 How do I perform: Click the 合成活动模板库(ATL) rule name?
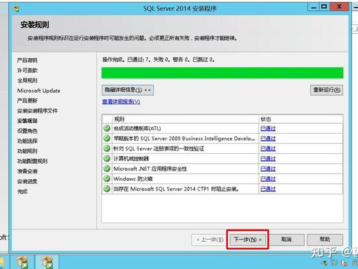(137, 128)
